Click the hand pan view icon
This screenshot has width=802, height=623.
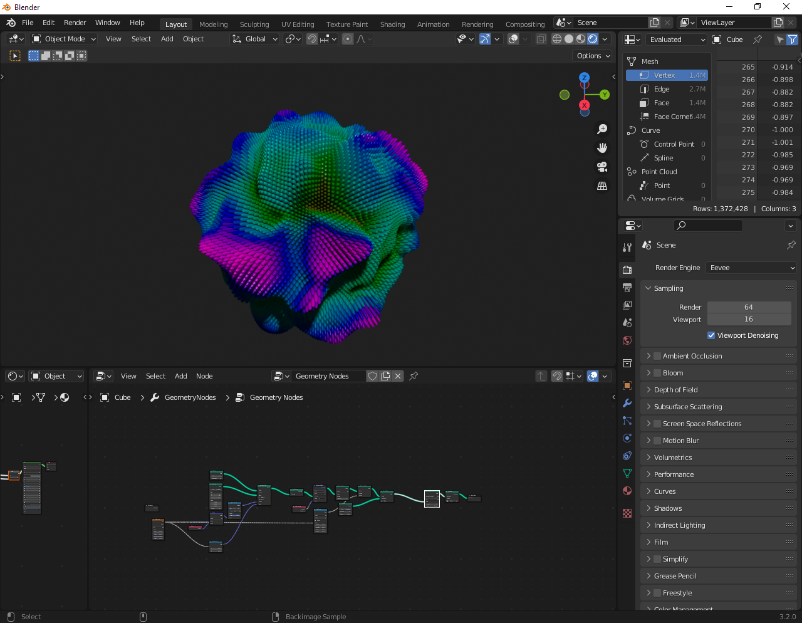tap(602, 148)
